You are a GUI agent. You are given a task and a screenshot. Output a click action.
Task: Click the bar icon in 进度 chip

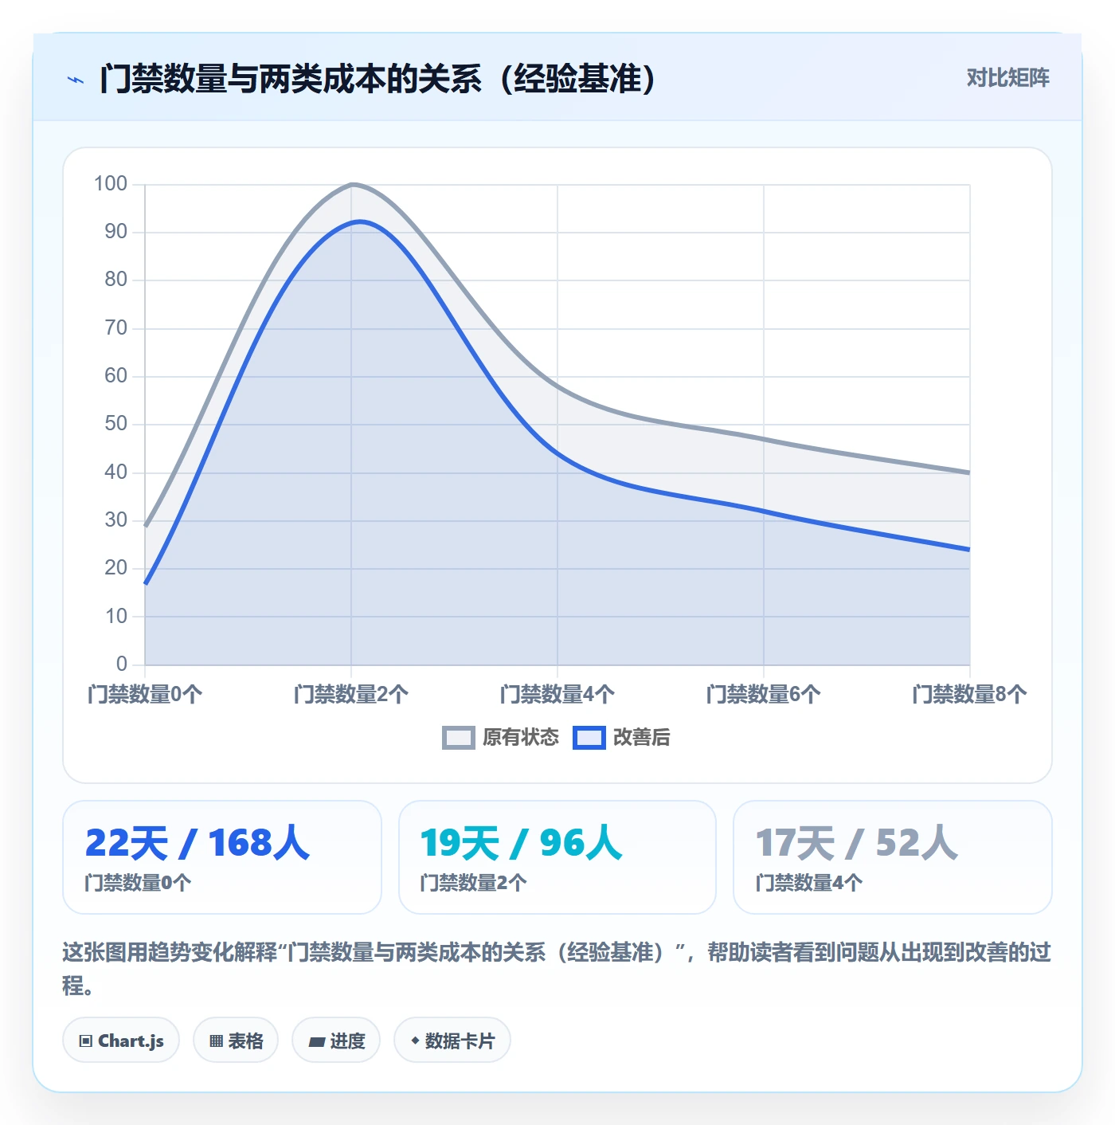click(x=317, y=1041)
